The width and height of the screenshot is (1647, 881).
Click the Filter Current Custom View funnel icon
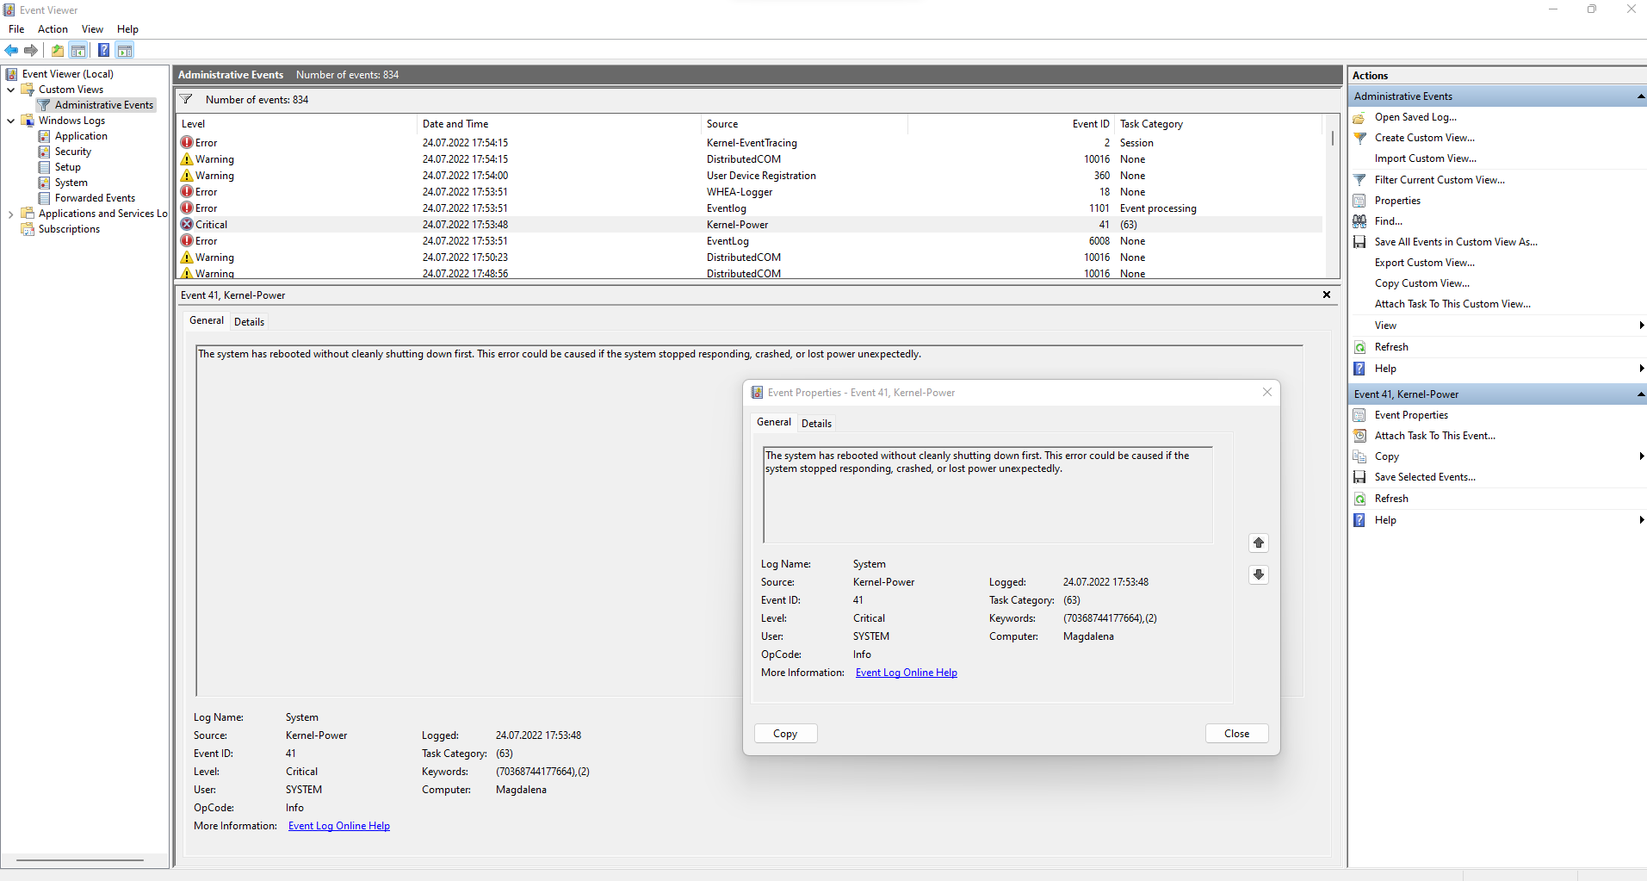(x=1359, y=180)
